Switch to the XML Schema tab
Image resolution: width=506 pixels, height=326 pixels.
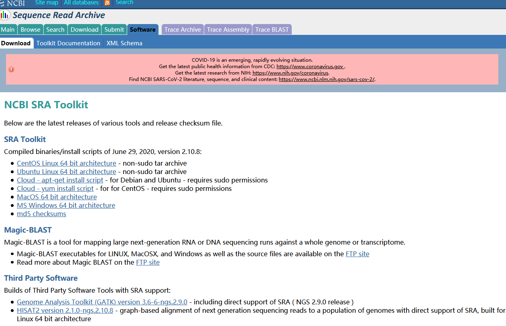(x=124, y=43)
